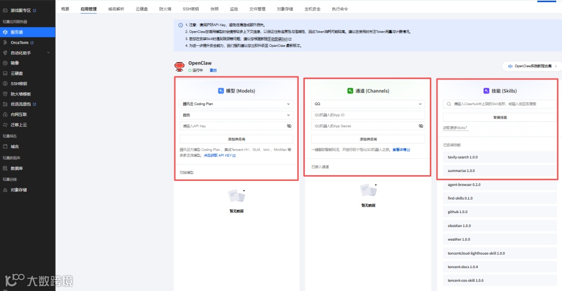Open the 自动 model dropdown

236,115
